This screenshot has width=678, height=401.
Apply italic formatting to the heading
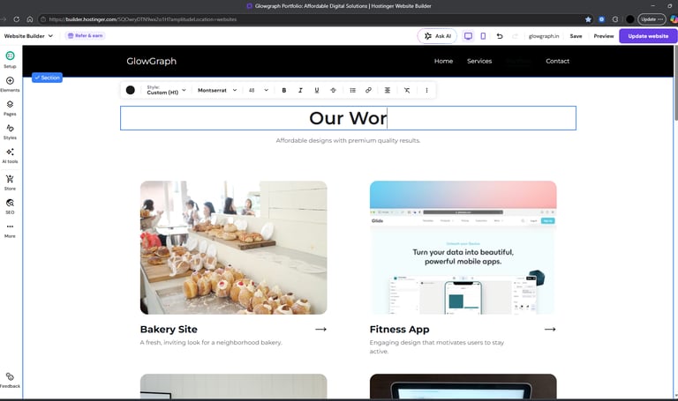click(300, 90)
